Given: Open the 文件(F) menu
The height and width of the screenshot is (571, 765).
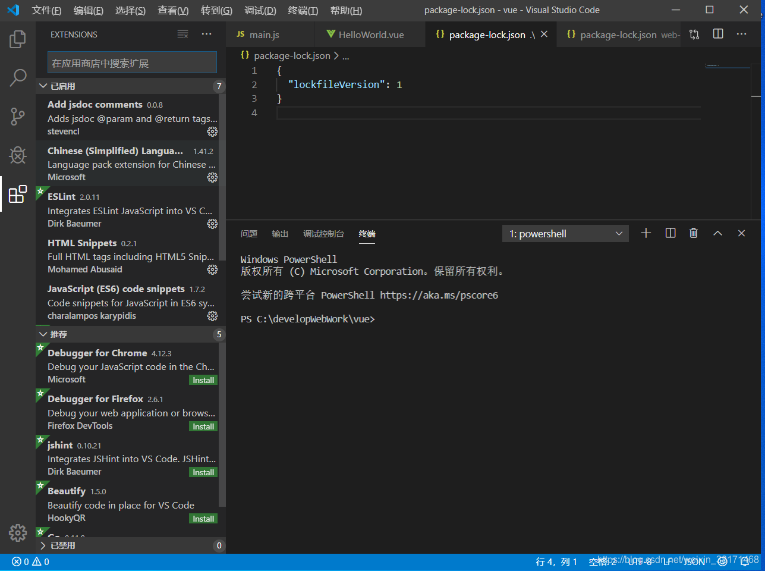Looking at the screenshot, I should pyautogui.click(x=46, y=10).
